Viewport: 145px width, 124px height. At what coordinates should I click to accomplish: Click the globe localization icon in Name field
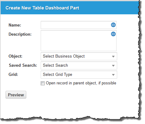pos(113,25)
